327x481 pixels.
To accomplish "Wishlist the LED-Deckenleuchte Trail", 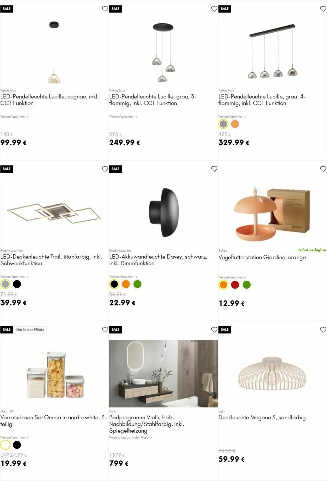I will [105, 169].
